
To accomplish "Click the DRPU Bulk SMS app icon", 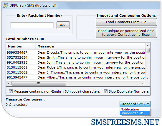I will [x=5, y=6].
